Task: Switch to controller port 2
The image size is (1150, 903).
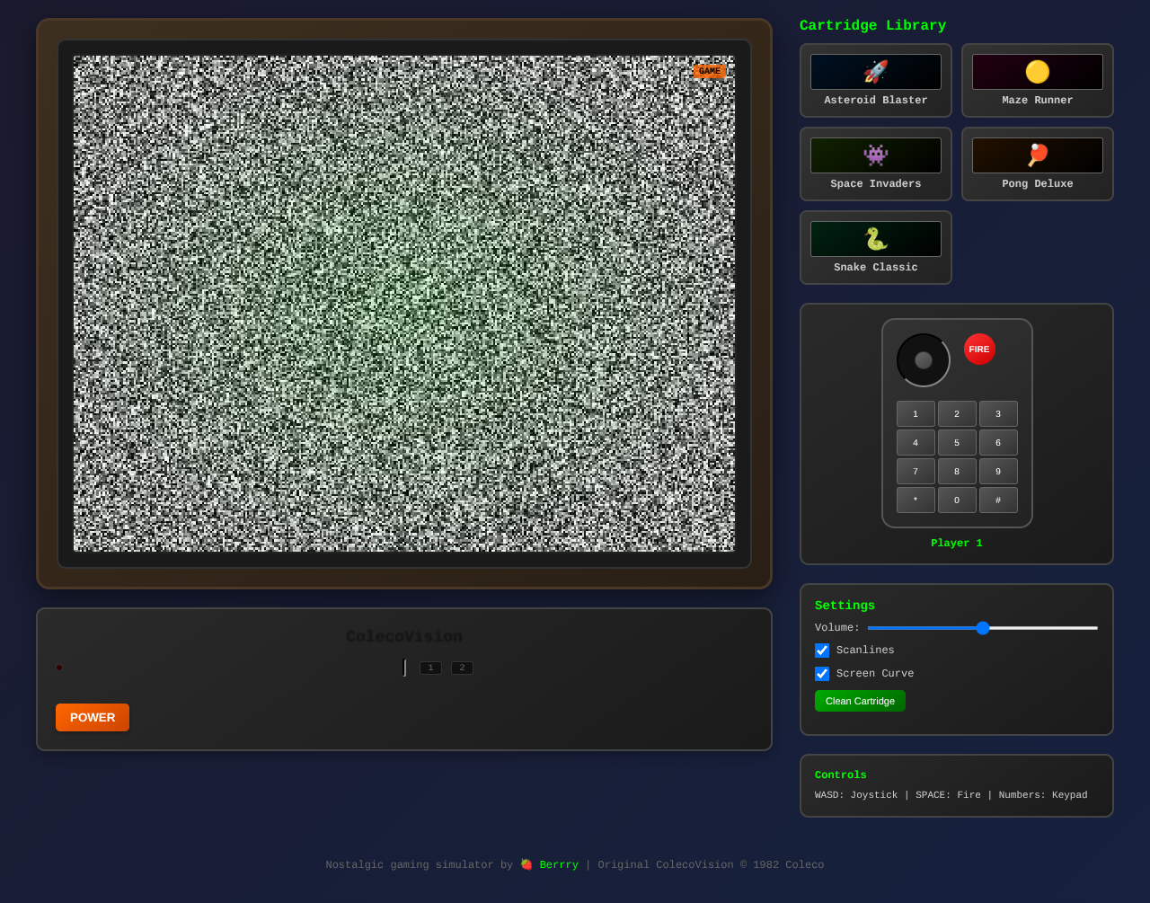Action: point(462,668)
